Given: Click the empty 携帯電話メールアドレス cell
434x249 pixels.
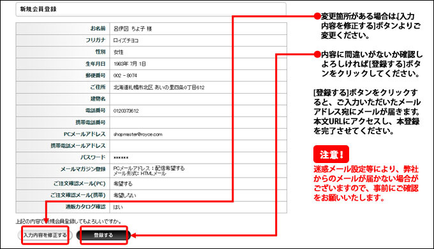Looking at the screenshot, I should (x=198, y=146).
